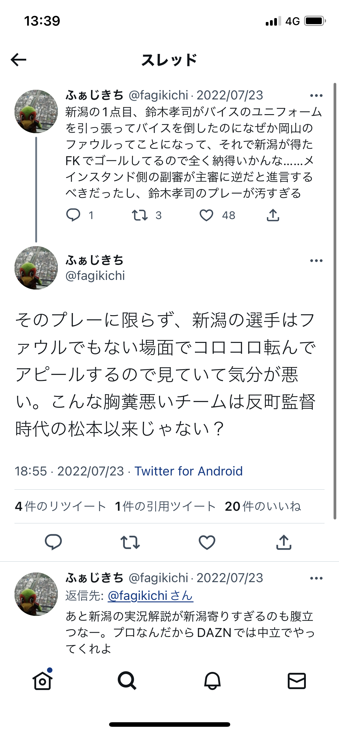Image resolution: width=339 pixels, height=734 pixels.
Task: Tap the back arrow in the header
Action: pyautogui.click(x=19, y=60)
